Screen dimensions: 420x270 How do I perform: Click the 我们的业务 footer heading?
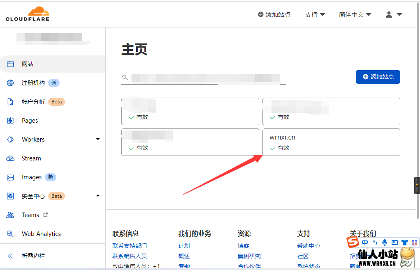coord(195,233)
